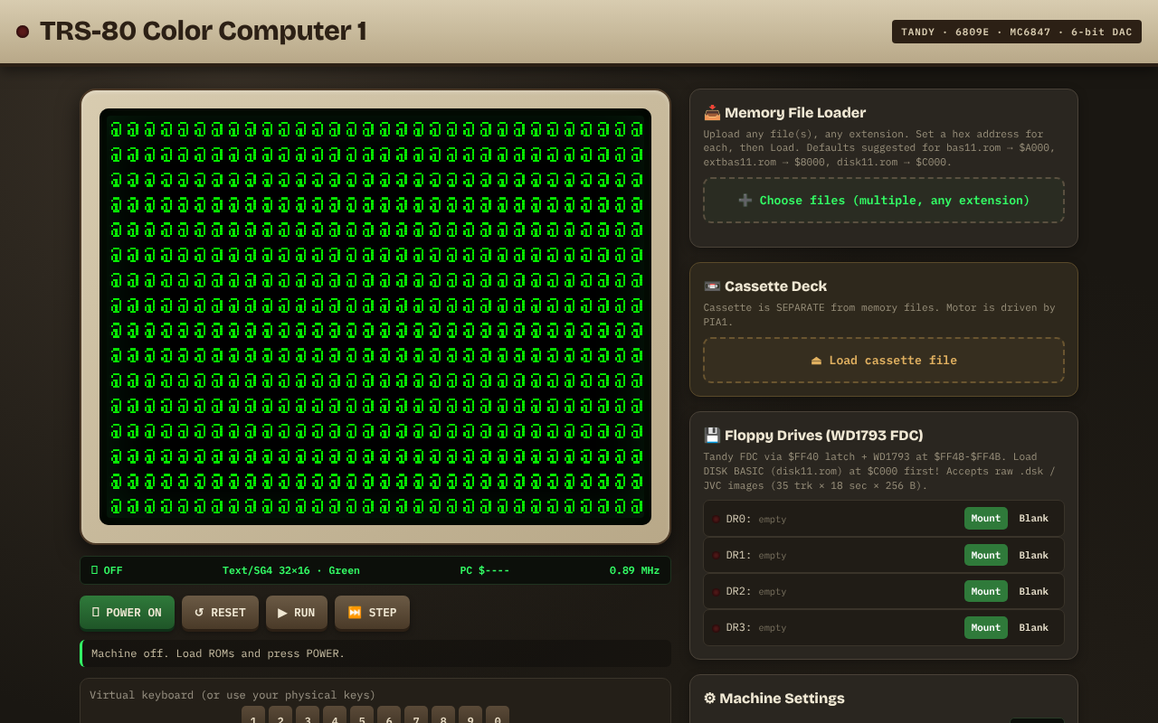Click the 'TRS-80 Color Computer 1' title
The width and height of the screenshot is (1158, 723).
coord(204,32)
